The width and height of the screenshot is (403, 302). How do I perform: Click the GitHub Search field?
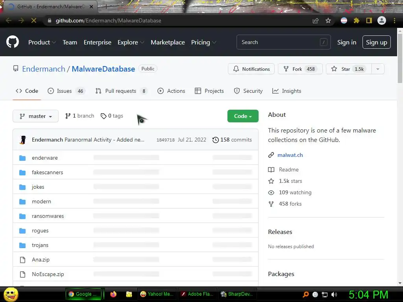point(283,42)
